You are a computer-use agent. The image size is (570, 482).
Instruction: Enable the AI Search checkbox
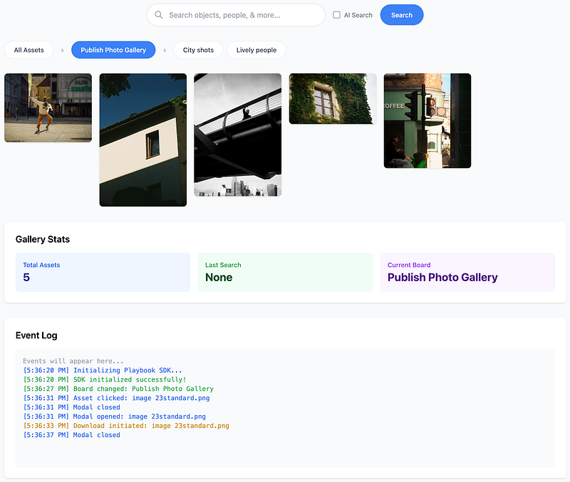coord(337,15)
